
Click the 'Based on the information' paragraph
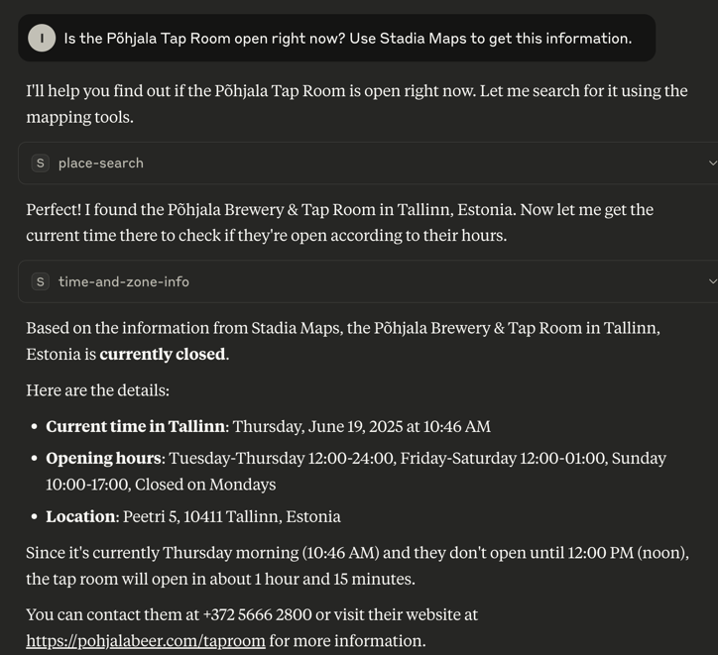(343, 341)
